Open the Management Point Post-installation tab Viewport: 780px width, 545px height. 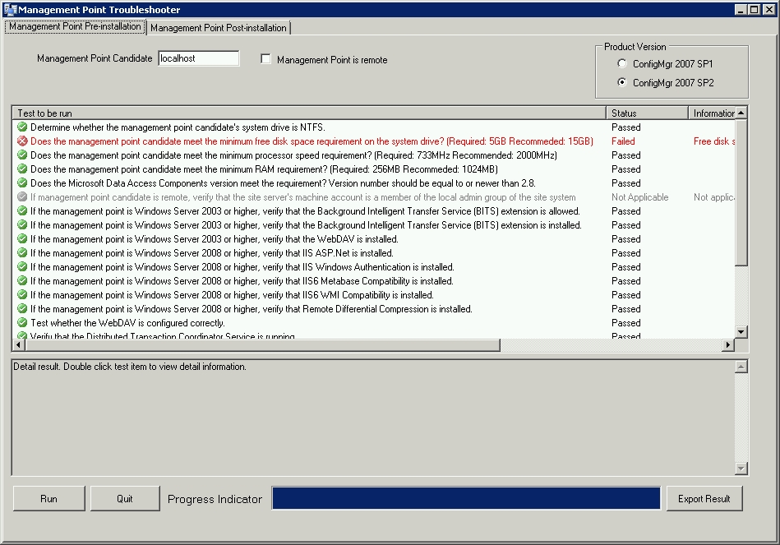click(x=219, y=28)
